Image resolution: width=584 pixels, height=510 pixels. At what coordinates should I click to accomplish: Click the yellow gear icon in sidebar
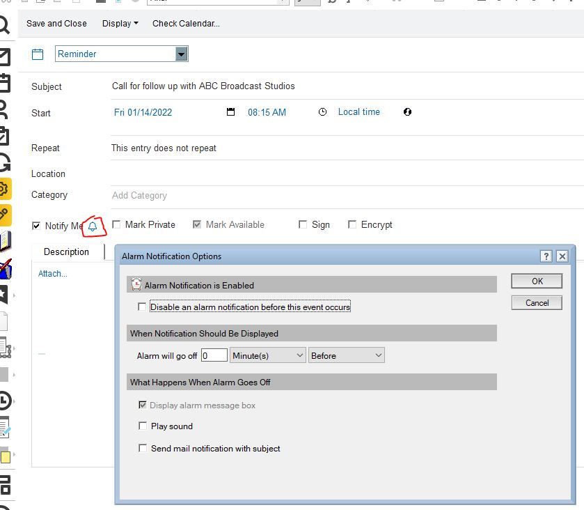coord(4,189)
